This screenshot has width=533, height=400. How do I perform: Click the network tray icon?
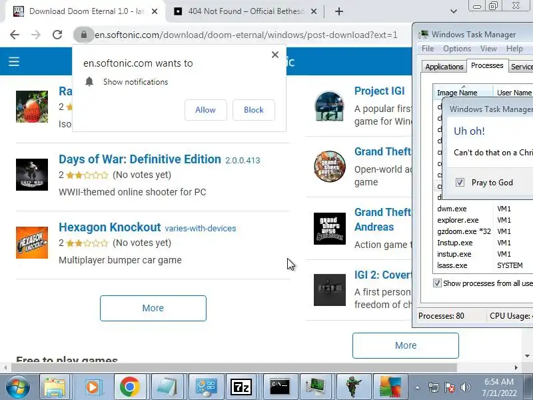(434, 387)
